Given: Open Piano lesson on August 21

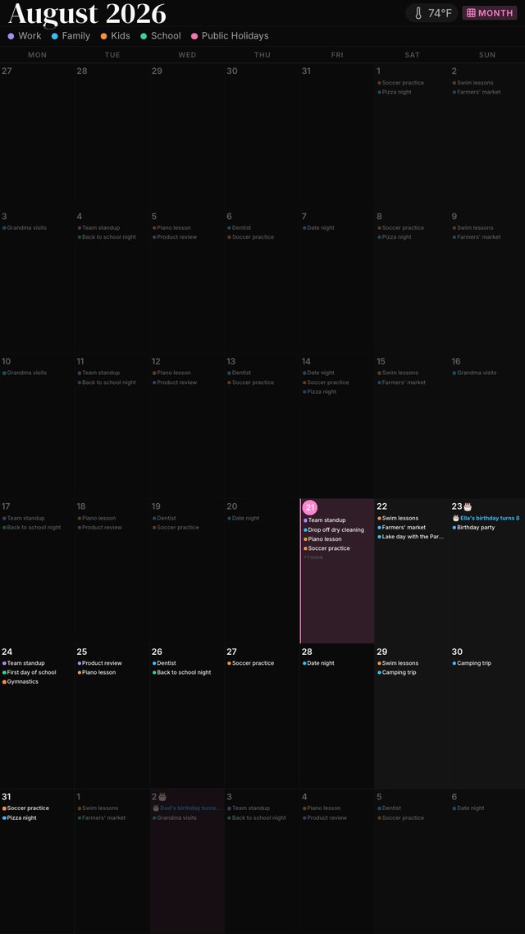Looking at the screenshot, I should click(322, 539).
